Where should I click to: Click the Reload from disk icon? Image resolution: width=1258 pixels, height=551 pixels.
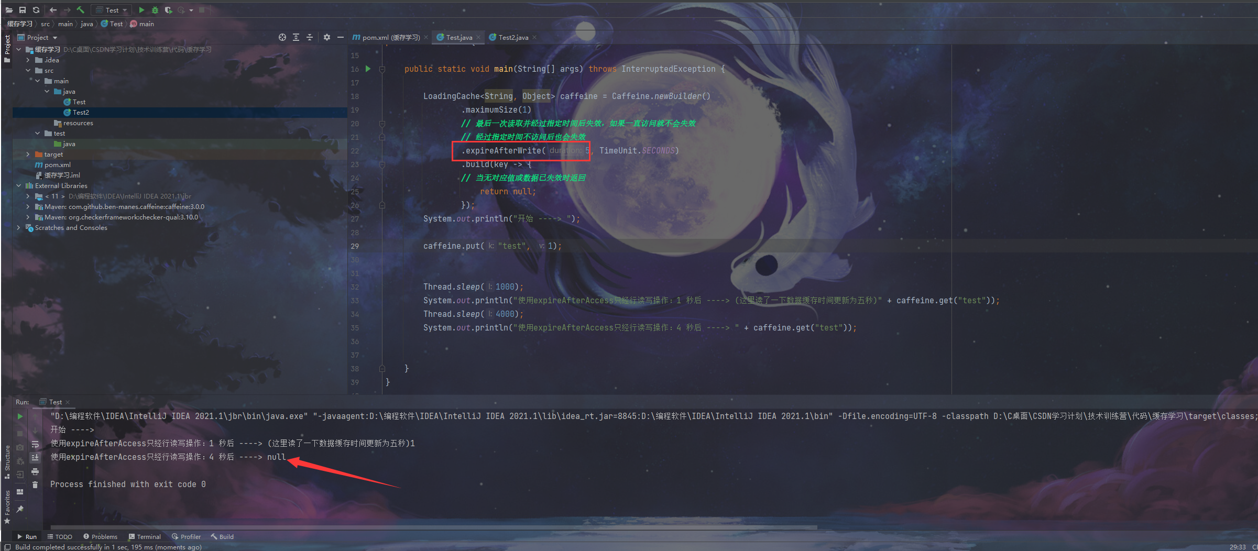click(36, 10)
